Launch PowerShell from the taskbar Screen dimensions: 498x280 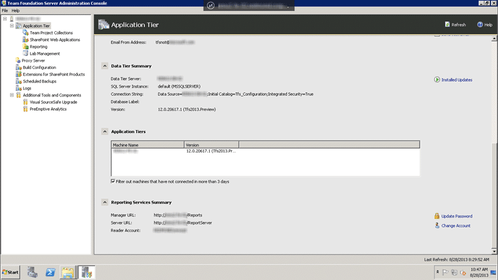pos(50,273)
